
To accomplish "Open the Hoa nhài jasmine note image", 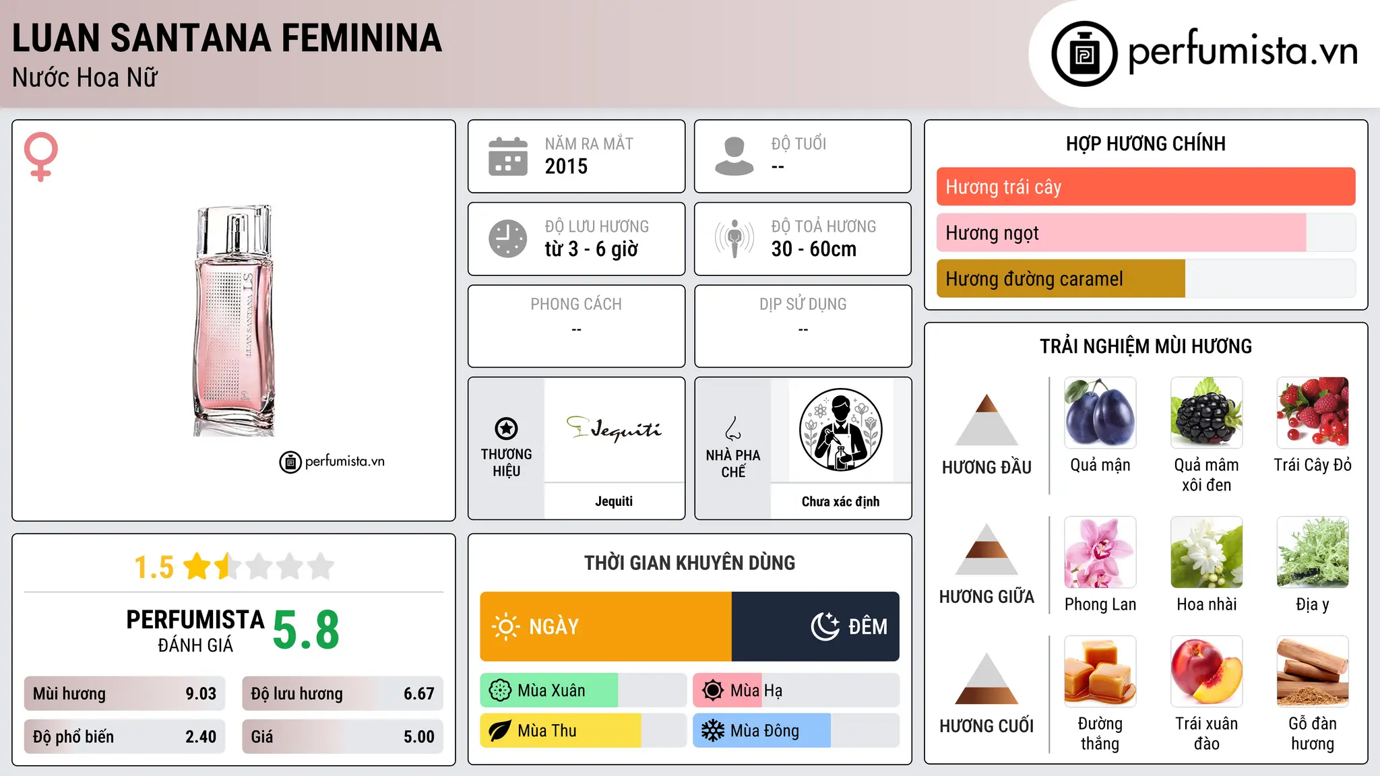I will pos(1206,552).
